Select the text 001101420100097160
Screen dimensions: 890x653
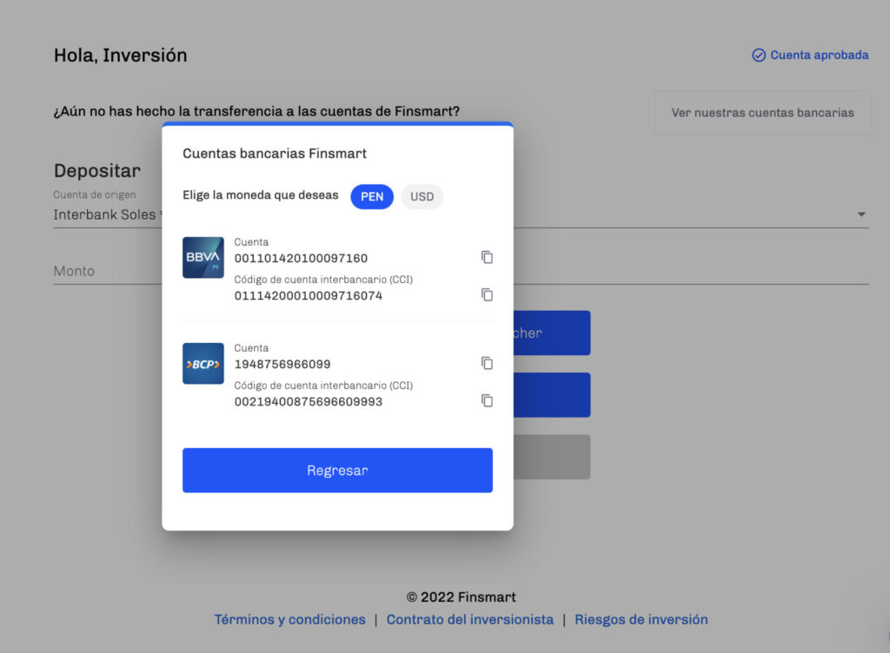(x=301, y=259)
